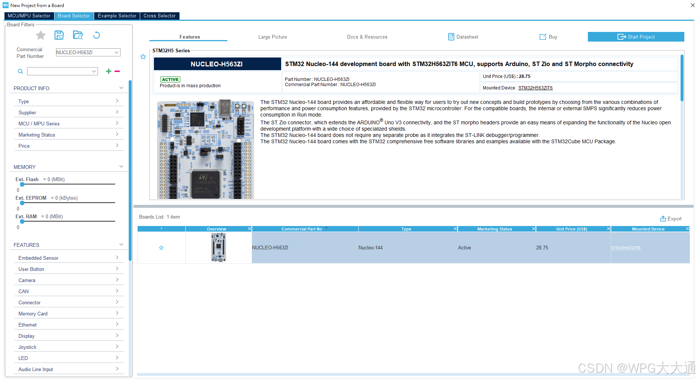
Task: Adjust the Ext. EEPROM slider handle
Action: click(x=22, y=203)
